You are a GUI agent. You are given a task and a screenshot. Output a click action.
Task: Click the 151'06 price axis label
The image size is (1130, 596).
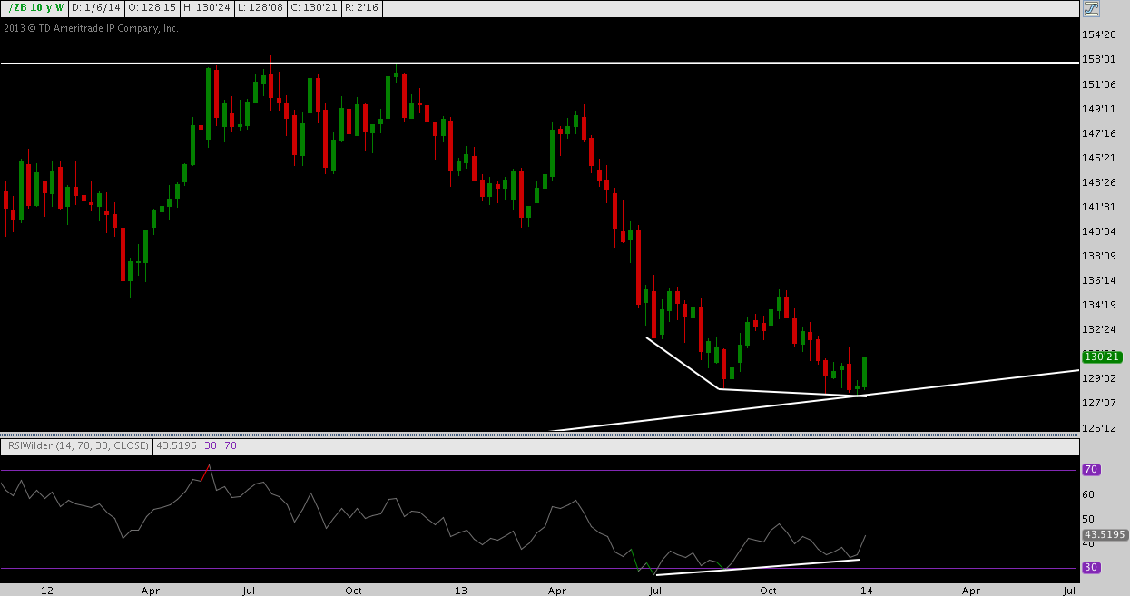(x=1098, y=84)
